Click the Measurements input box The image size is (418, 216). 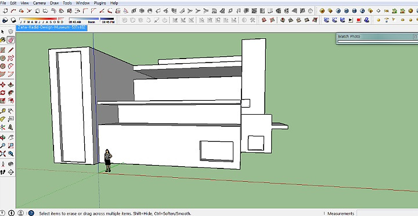tap(388, 213)
